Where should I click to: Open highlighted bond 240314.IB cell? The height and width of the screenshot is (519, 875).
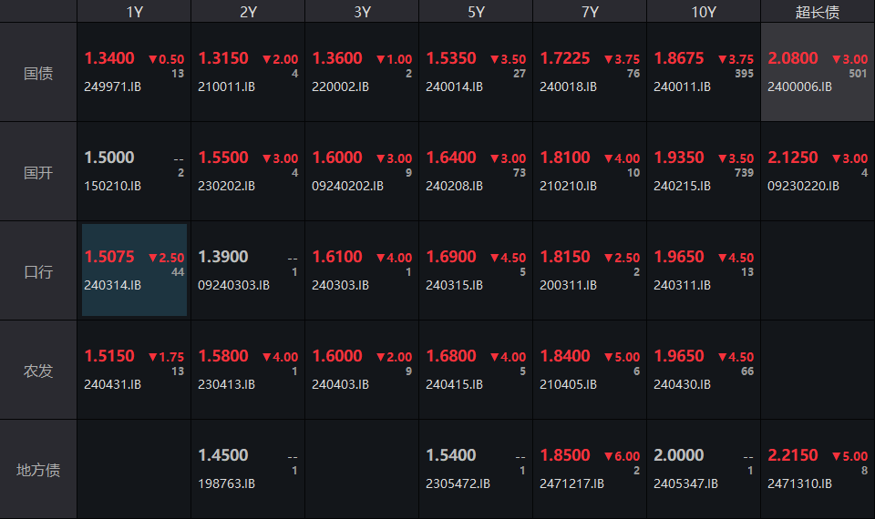pos(135,270)
